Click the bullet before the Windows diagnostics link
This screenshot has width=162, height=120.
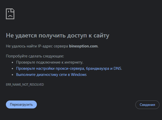[x=13, y=75]
